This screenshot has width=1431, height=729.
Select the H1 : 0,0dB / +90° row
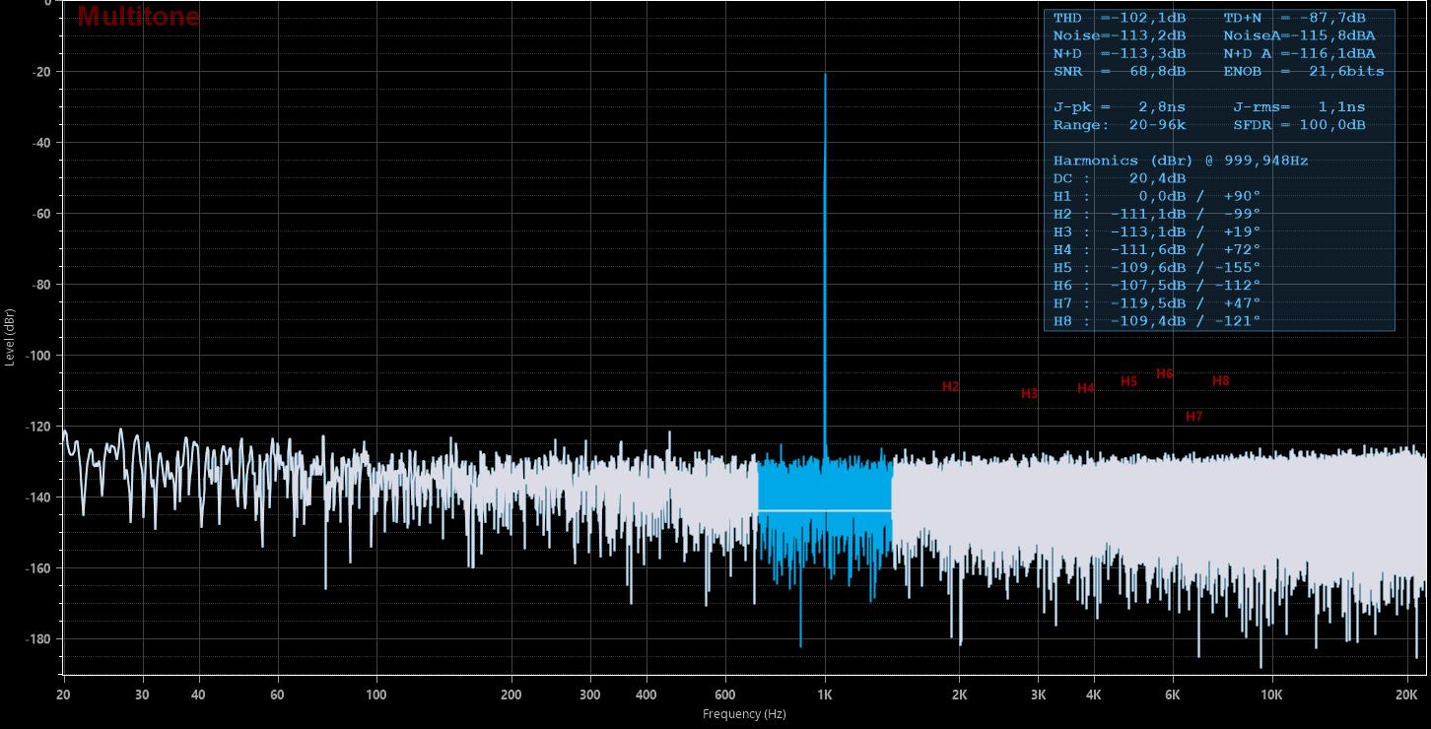pos(1157,196)
